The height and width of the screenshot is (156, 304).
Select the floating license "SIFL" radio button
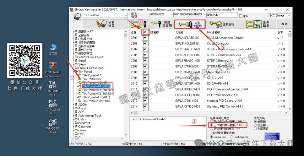coord(211,122)
